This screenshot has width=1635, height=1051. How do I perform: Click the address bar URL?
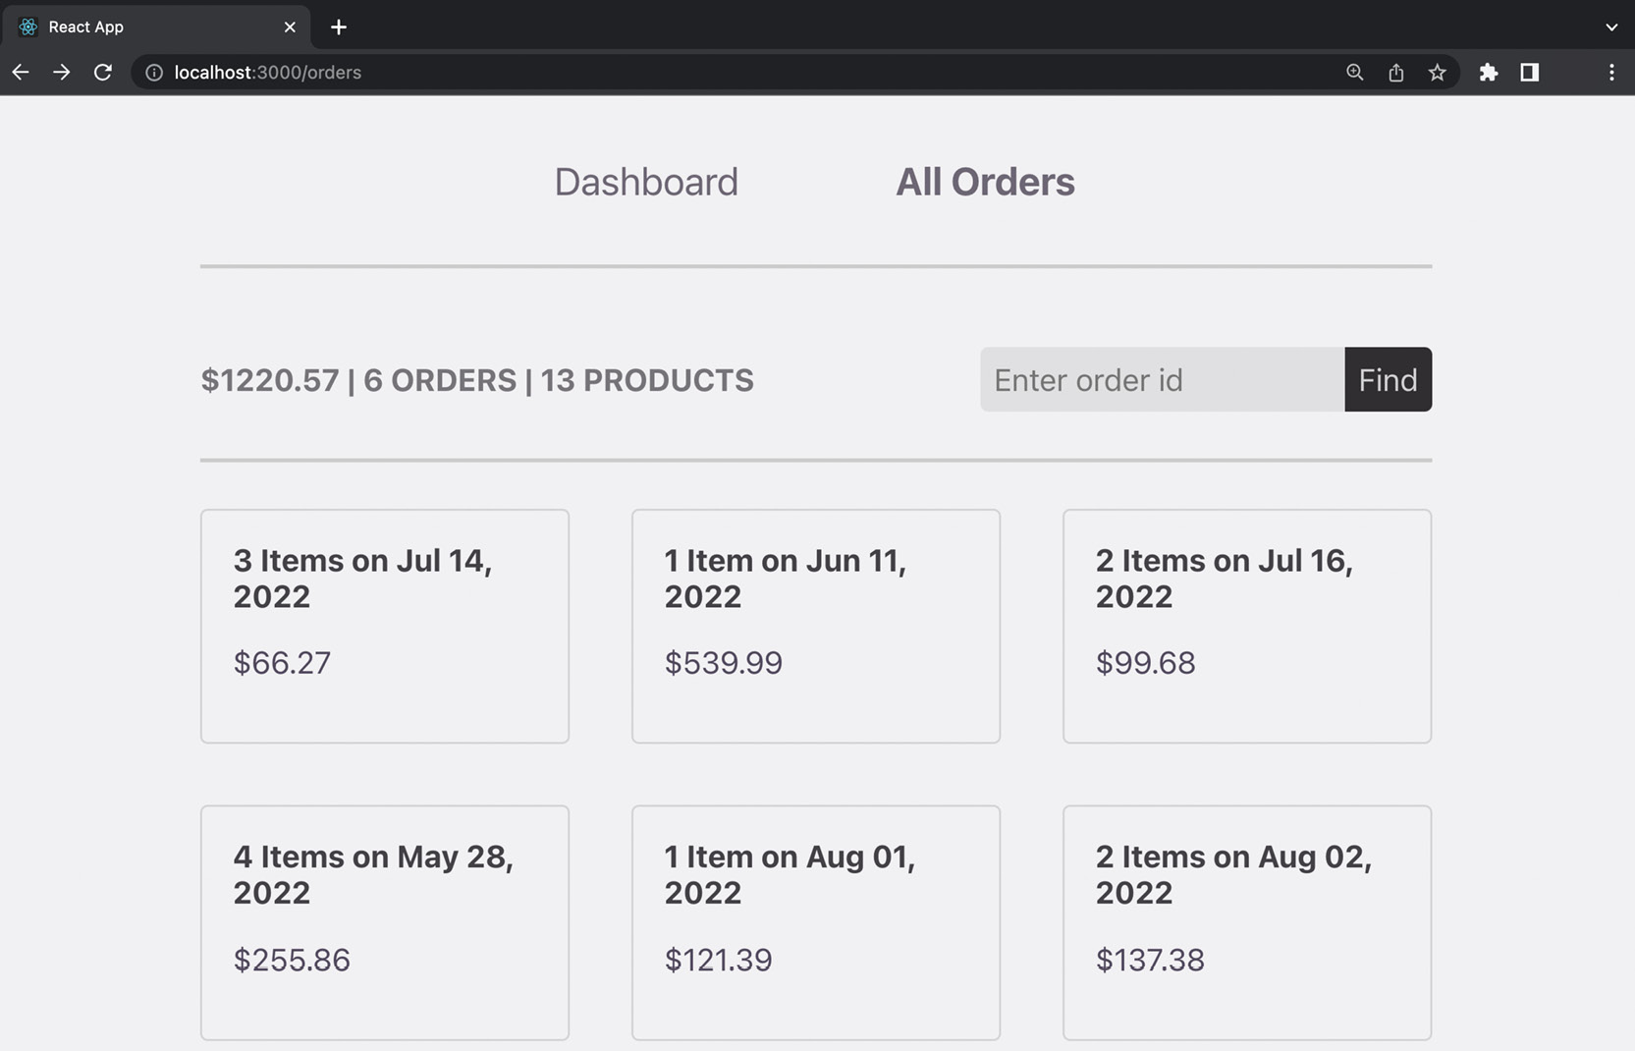tap(266, 72)
